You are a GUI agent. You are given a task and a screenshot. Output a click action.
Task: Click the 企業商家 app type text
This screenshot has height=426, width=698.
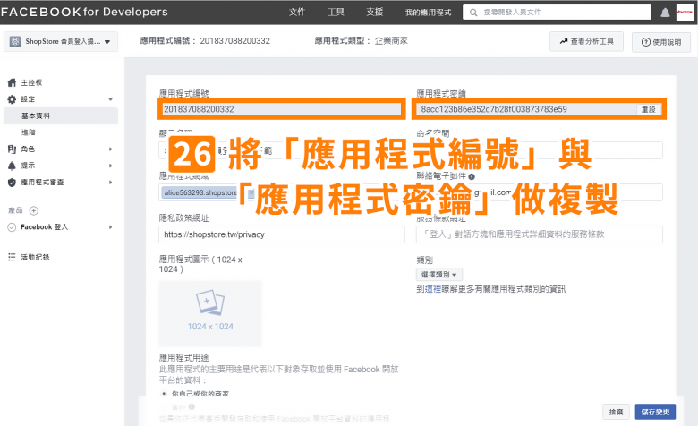point(391,41)
